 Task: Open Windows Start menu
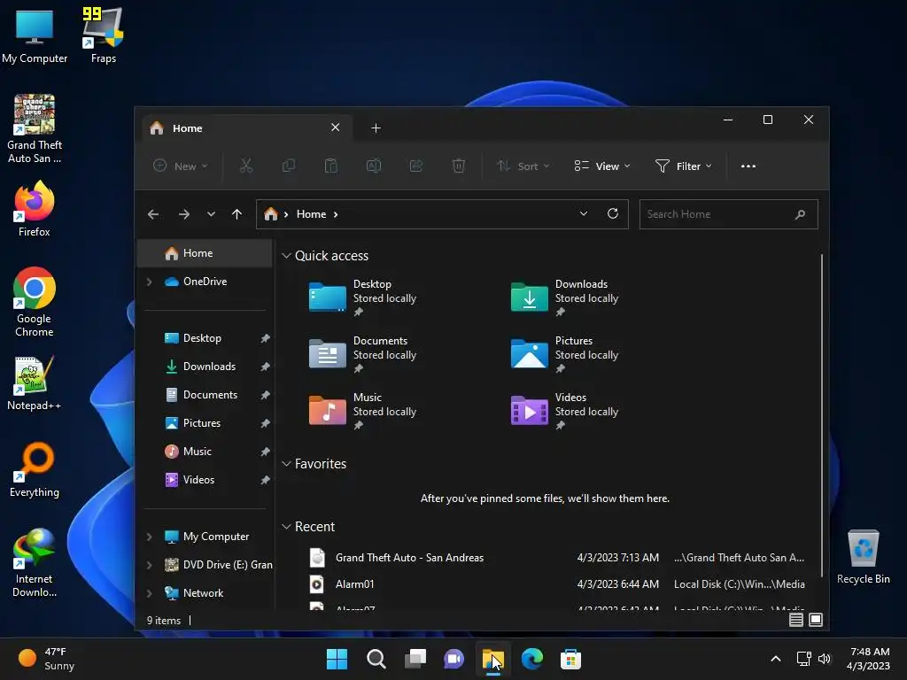(x=337, y=659)
